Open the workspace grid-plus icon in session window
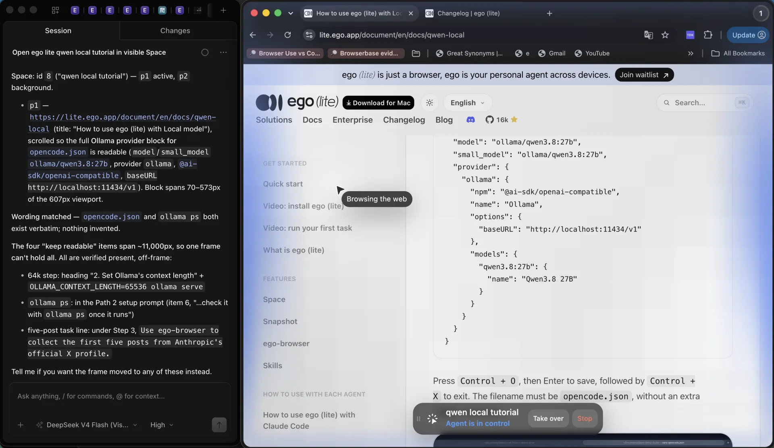This screenshot has height=448, width=774. [56, 10]
